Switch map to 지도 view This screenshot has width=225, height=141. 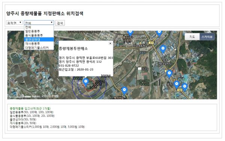[192, 37]
